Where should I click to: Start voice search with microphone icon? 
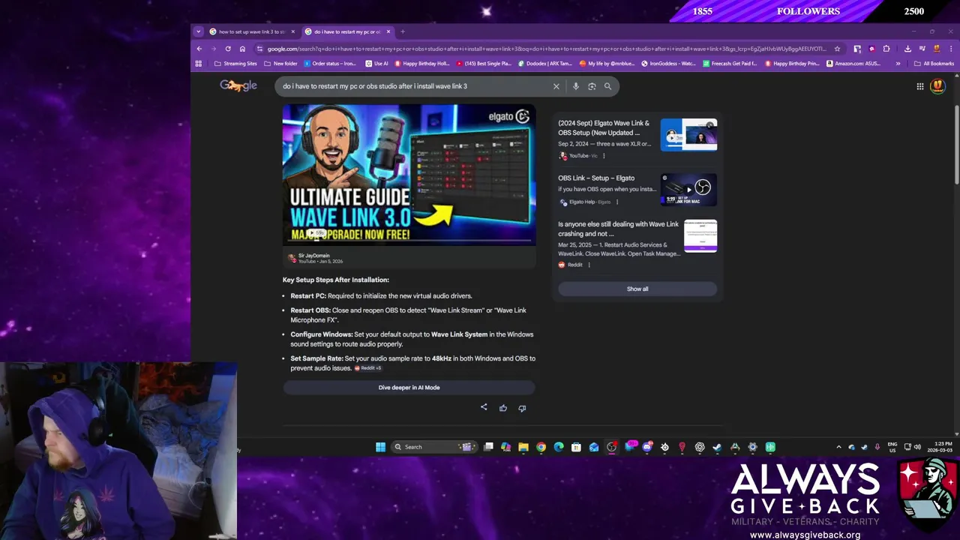coord(576,86)
